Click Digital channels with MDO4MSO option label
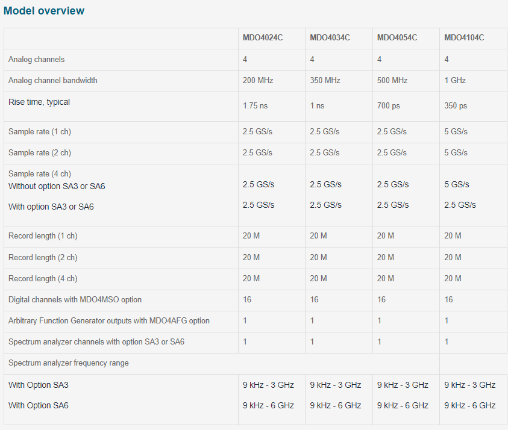The height and width of the screenshot is (430, 508). 75,299
